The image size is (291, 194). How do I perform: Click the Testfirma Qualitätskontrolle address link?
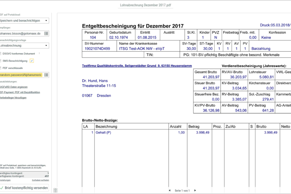tap(137, 66)
